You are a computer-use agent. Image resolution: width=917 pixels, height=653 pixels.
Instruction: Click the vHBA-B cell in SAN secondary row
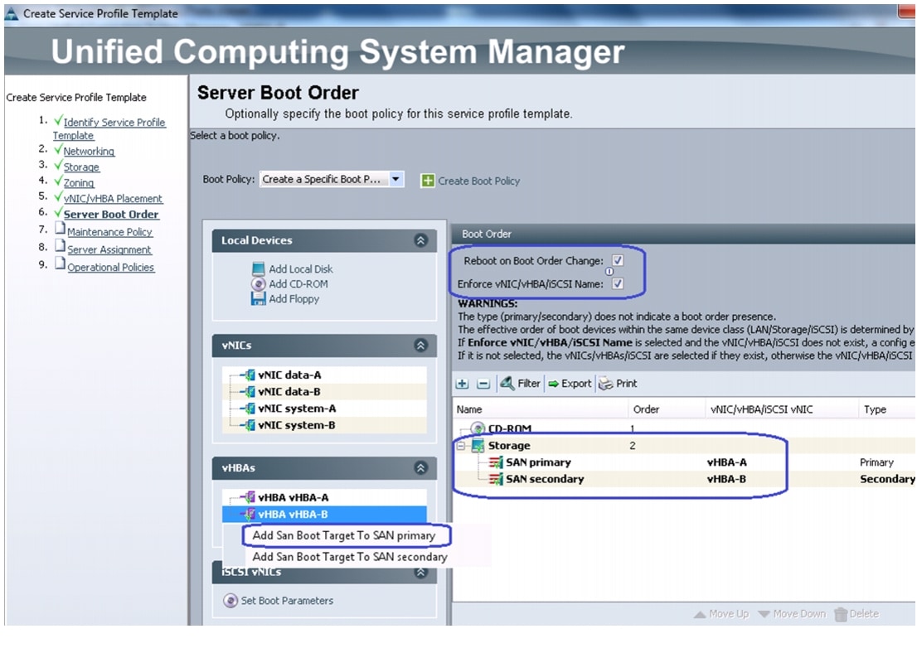click(x=726, y=479)
